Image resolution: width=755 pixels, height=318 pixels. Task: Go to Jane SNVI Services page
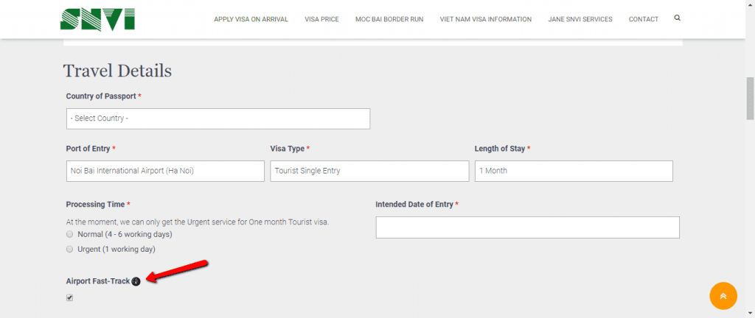[x=580, y=19]
